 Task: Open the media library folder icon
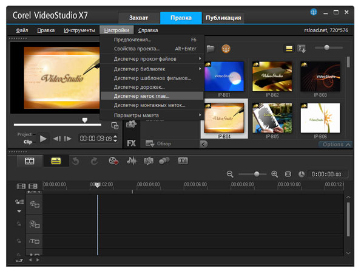coord(211,49)
